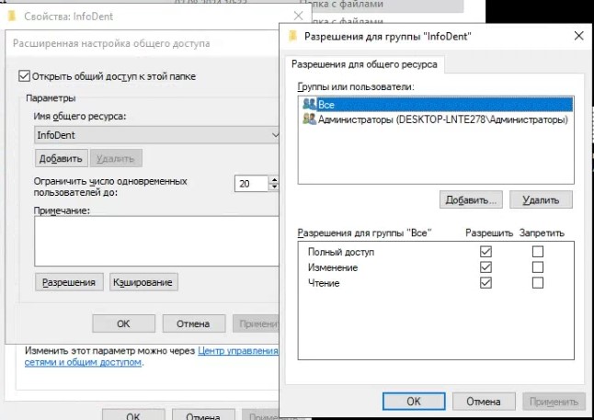Viewport: 594px width, 420px height.
Task: Select Администраторы (DESKTOP-LNTE278) entry
Action: [x=436, y=119]
